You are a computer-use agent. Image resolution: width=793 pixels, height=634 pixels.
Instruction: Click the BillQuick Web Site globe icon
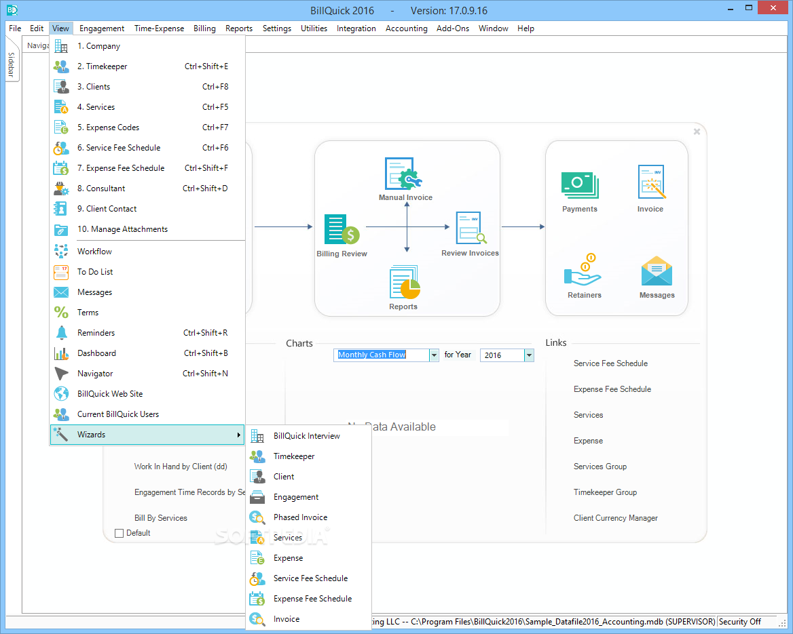61,393
